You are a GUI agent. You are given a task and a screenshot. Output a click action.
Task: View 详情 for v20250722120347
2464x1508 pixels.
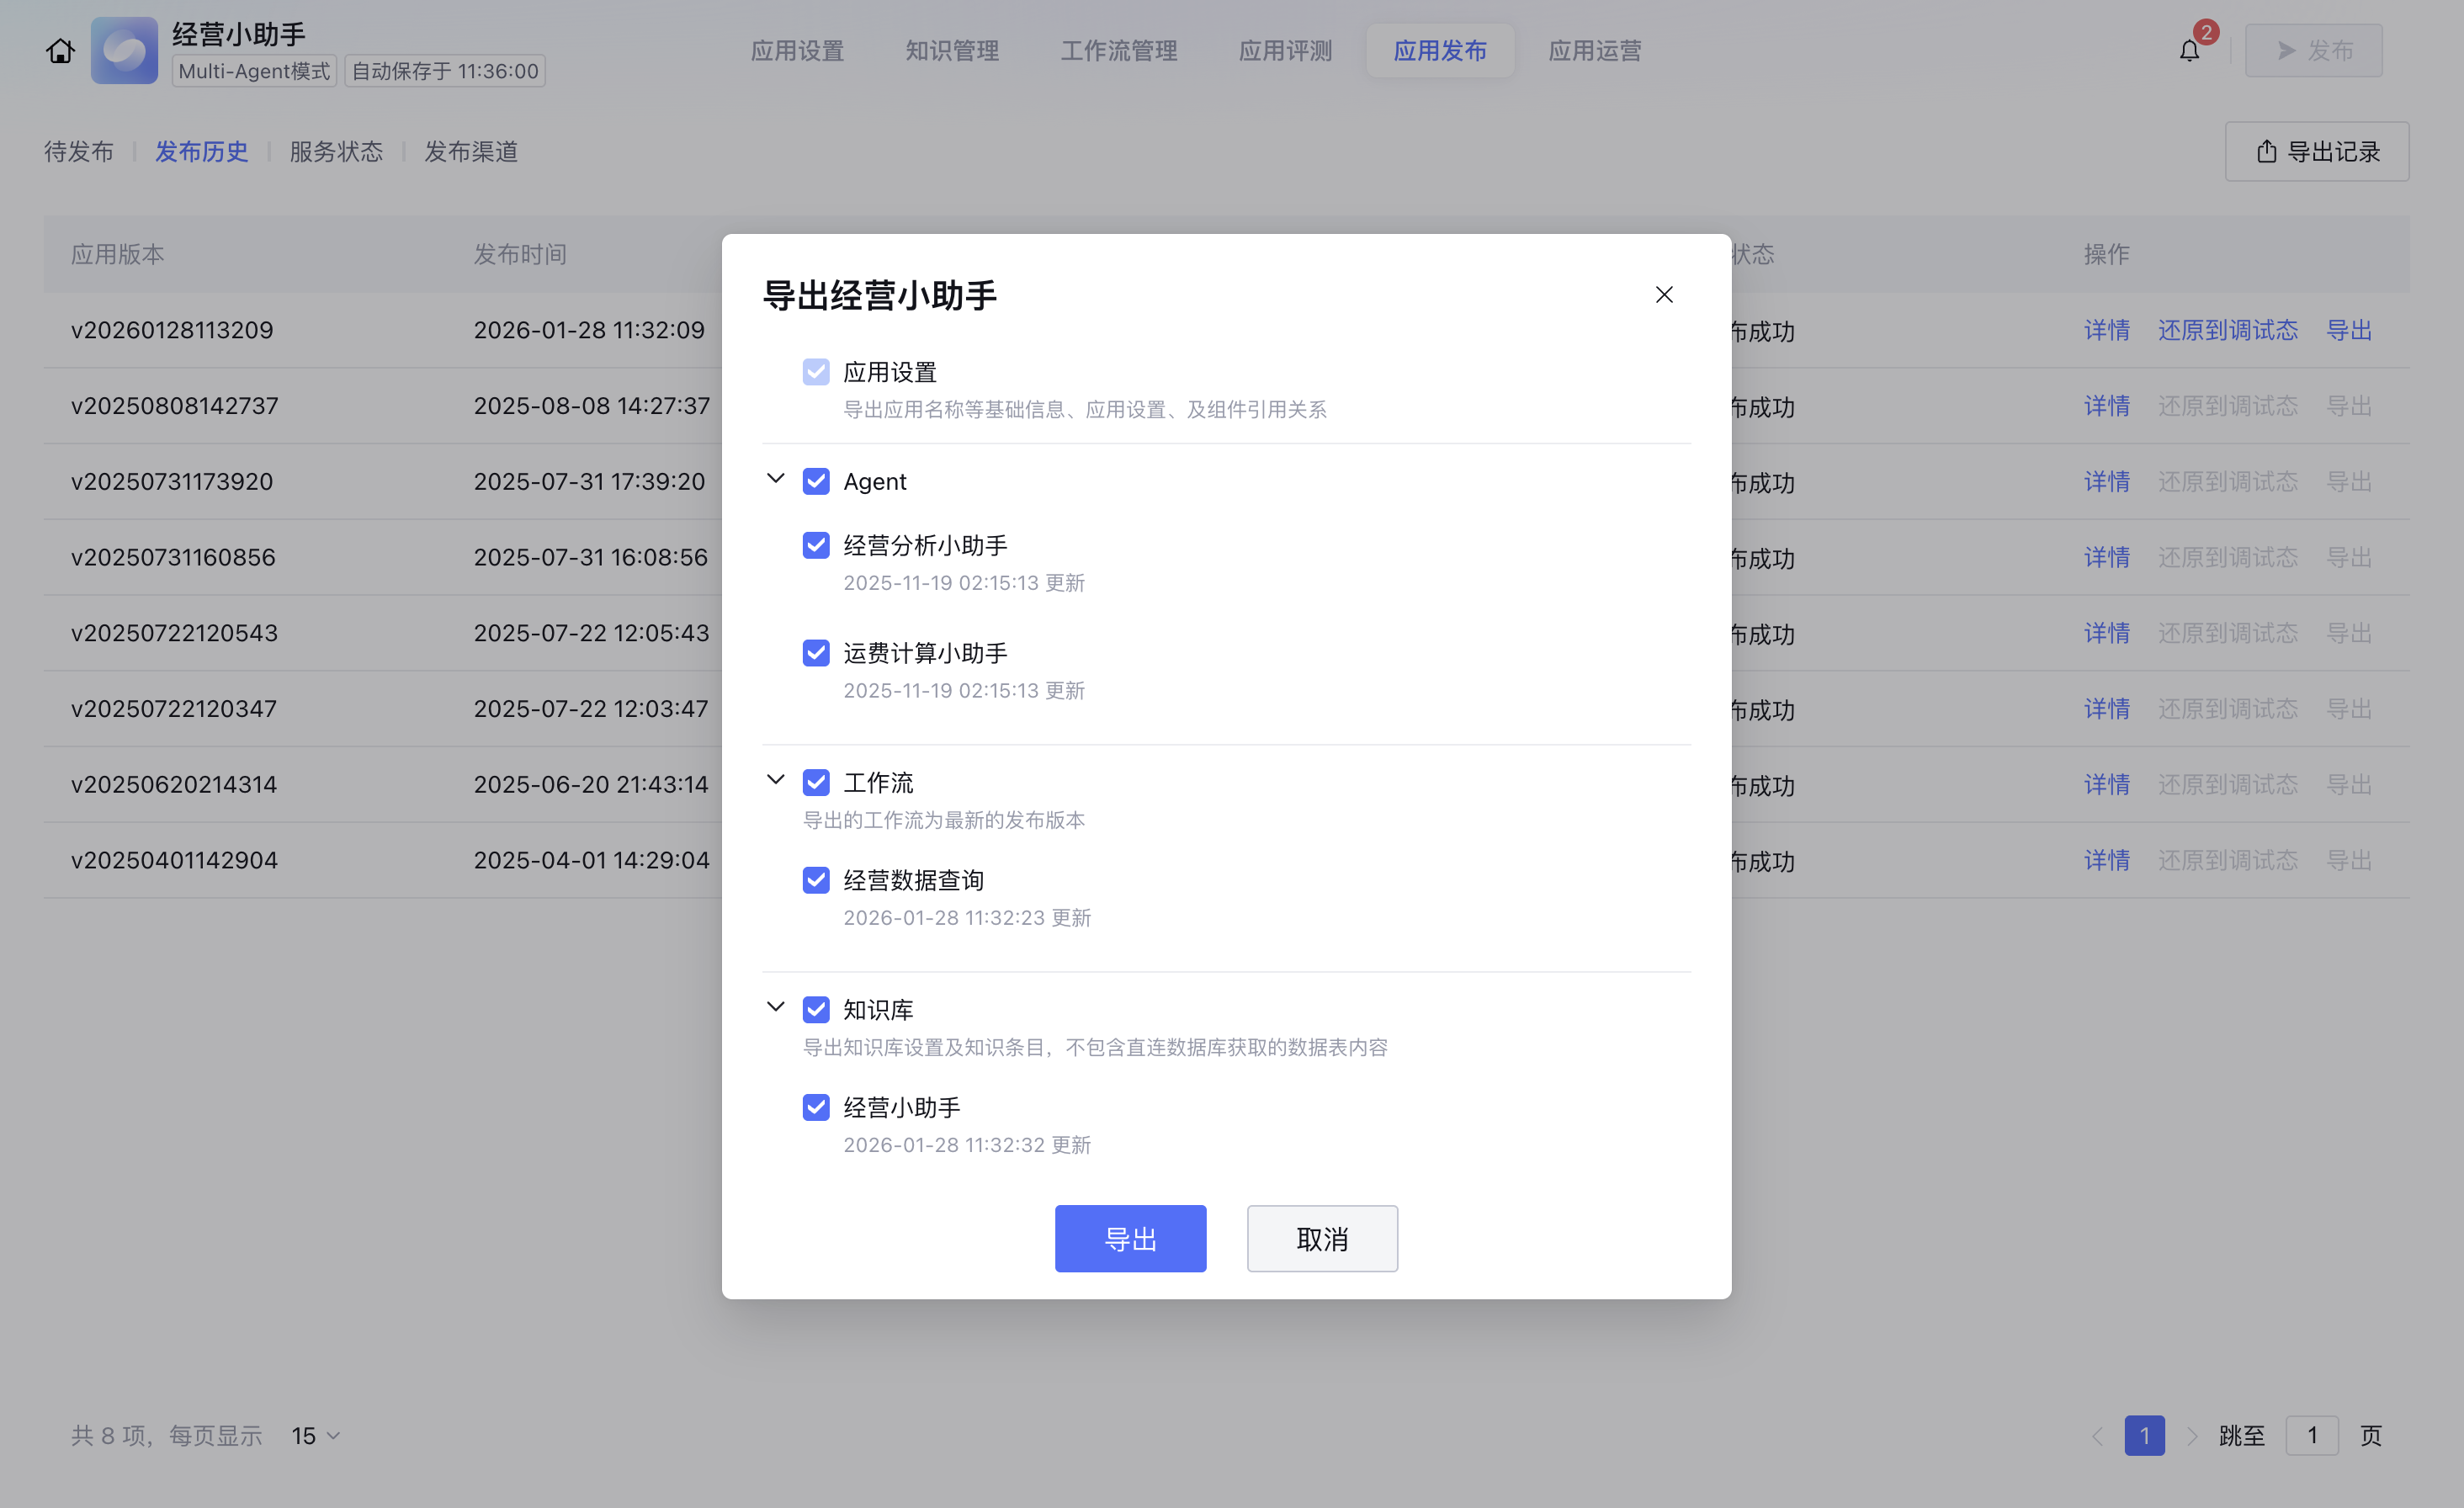pos(2106,709)
